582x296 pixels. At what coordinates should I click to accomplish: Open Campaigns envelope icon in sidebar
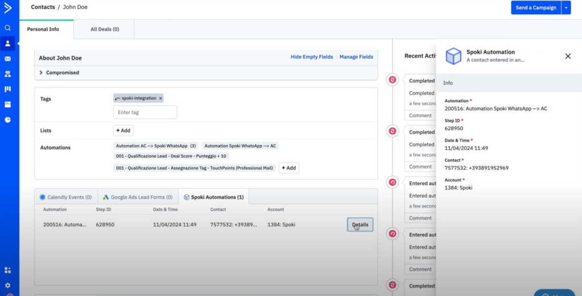coord(8,58)
